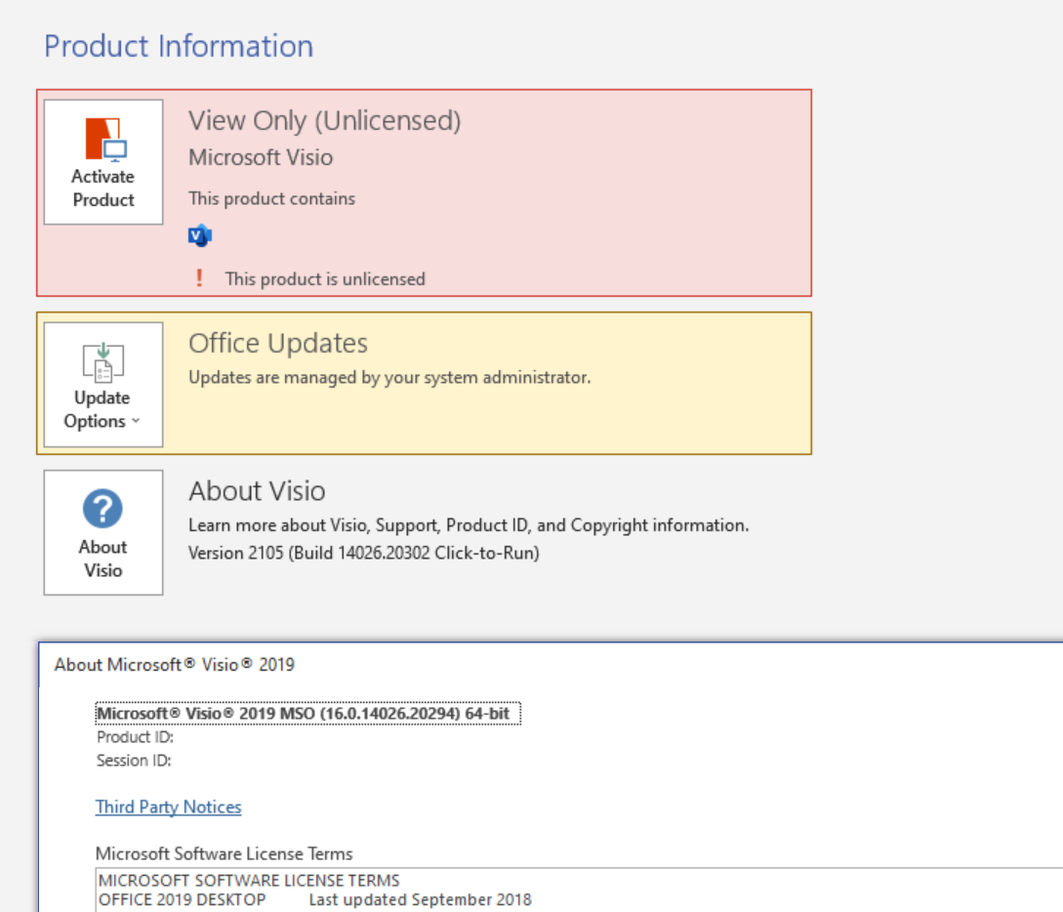Open the Update Options dropdown
1063x912 pixels.
point(103,385)
